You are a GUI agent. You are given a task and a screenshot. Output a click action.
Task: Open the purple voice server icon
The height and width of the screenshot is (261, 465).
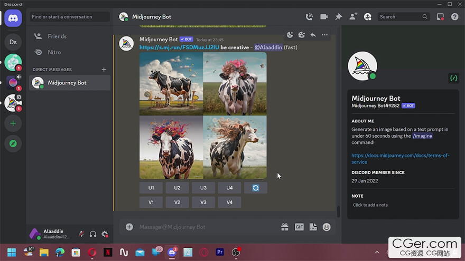coord(13,83)
